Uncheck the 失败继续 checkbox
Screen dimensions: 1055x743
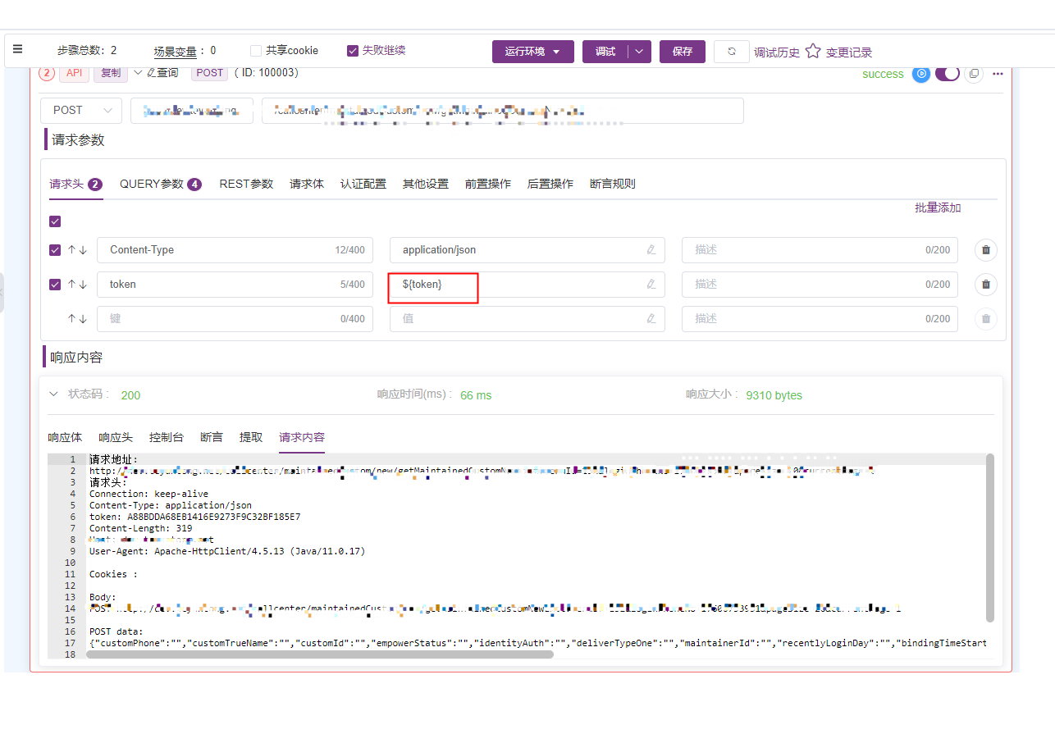point(353,51)
